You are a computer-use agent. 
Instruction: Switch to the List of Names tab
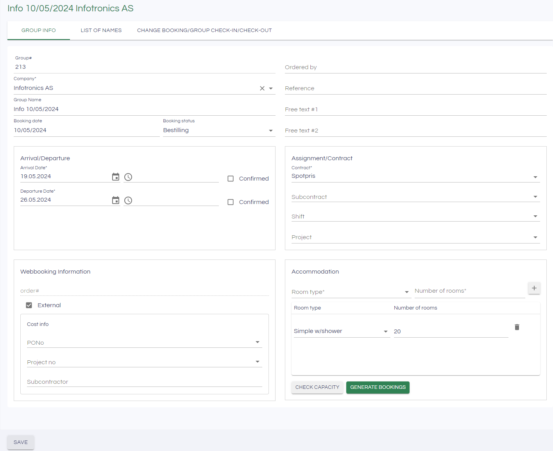pos(101,30)
